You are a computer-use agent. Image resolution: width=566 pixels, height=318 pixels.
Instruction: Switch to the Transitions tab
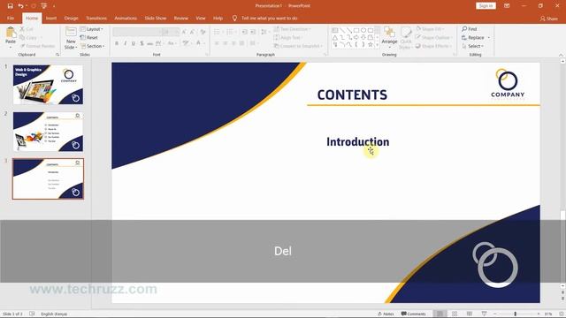click(x=96, y=18)
